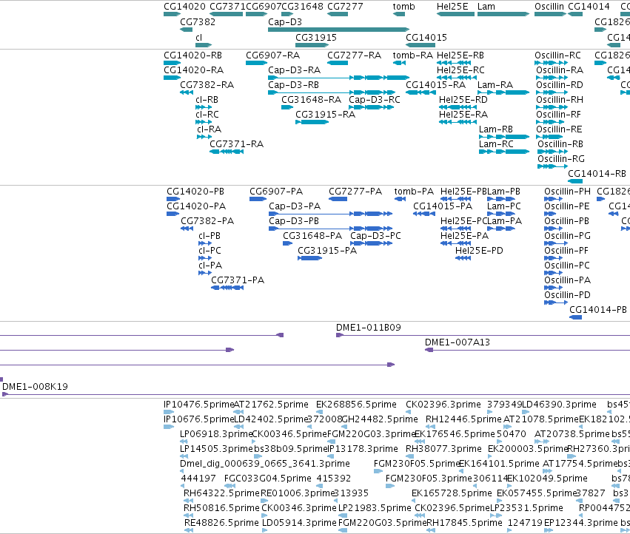Select the Hel25E-RD transcript

point(458,107)
